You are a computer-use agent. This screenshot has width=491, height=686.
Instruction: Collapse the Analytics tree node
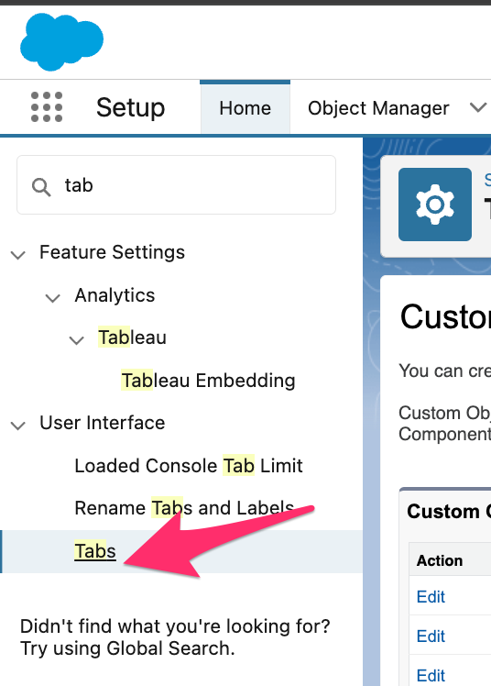click(x=53, y=298)
